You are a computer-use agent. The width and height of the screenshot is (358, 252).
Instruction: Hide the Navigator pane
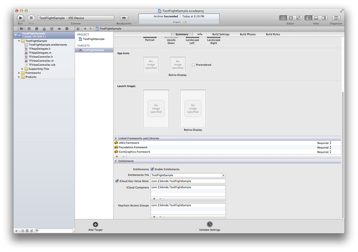coord(308,18)
